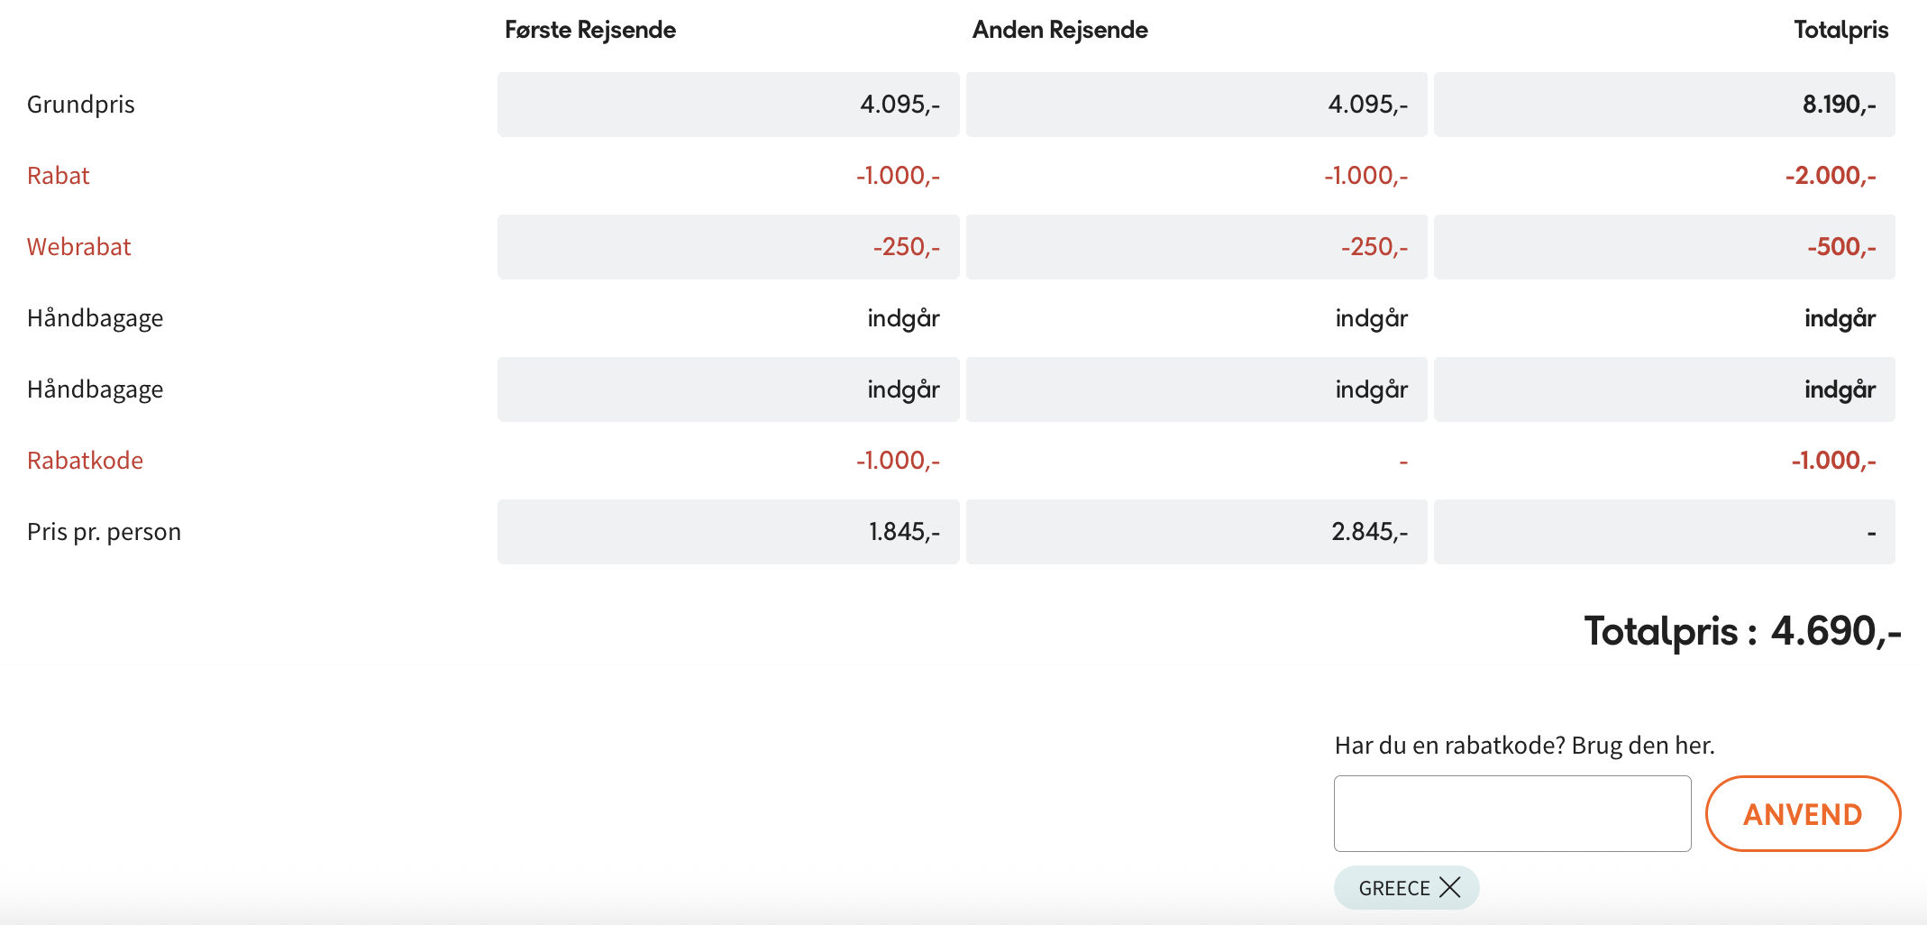Remove the GREECE discount code with X
This screenshot has height=925, width=1927.
(x=1449, y=887)
